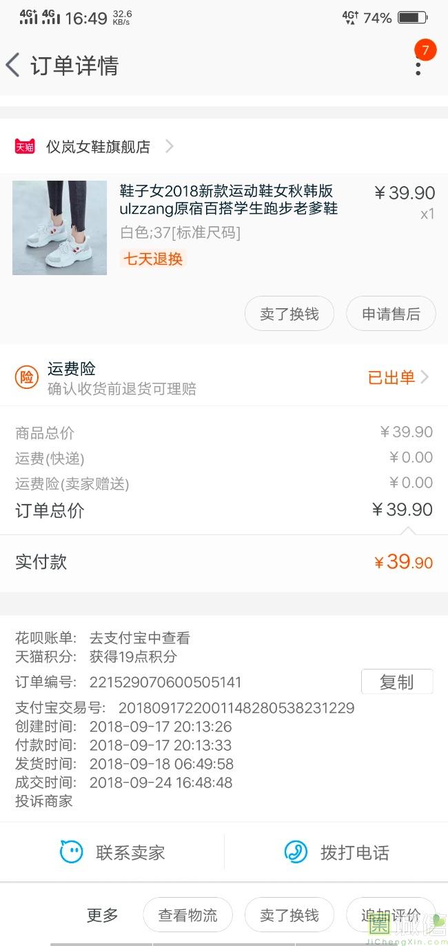Viewport: 448px width, 946px height.
Task: Tap the orange shipping insurance icon
Action: (26, 377)
